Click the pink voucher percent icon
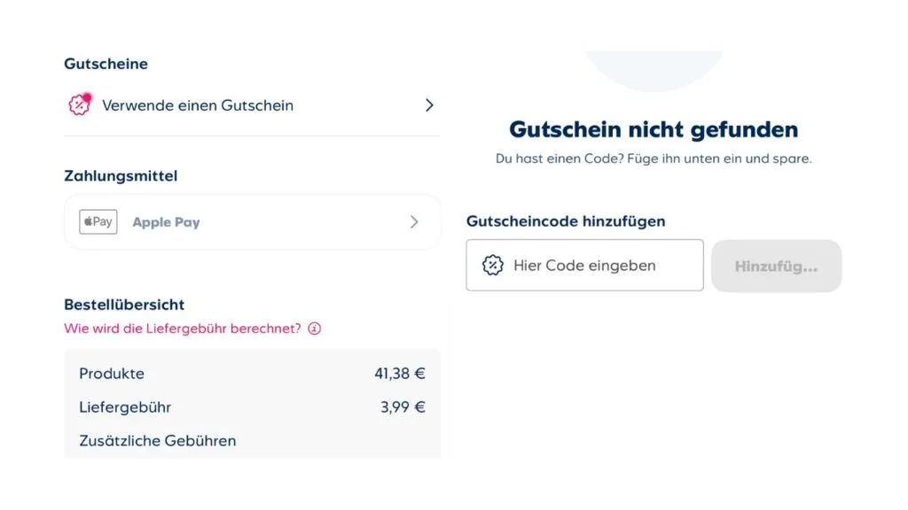The image size is (908, 510). (x=79, y=105)
